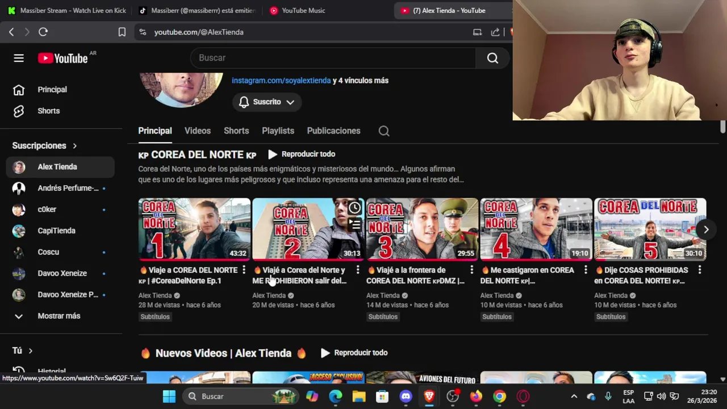The height and width of the screenshot is (409, 727).
Task: Open Google Chrome from the taskbar
Action: pyautogui.click(x=499, y=397)
